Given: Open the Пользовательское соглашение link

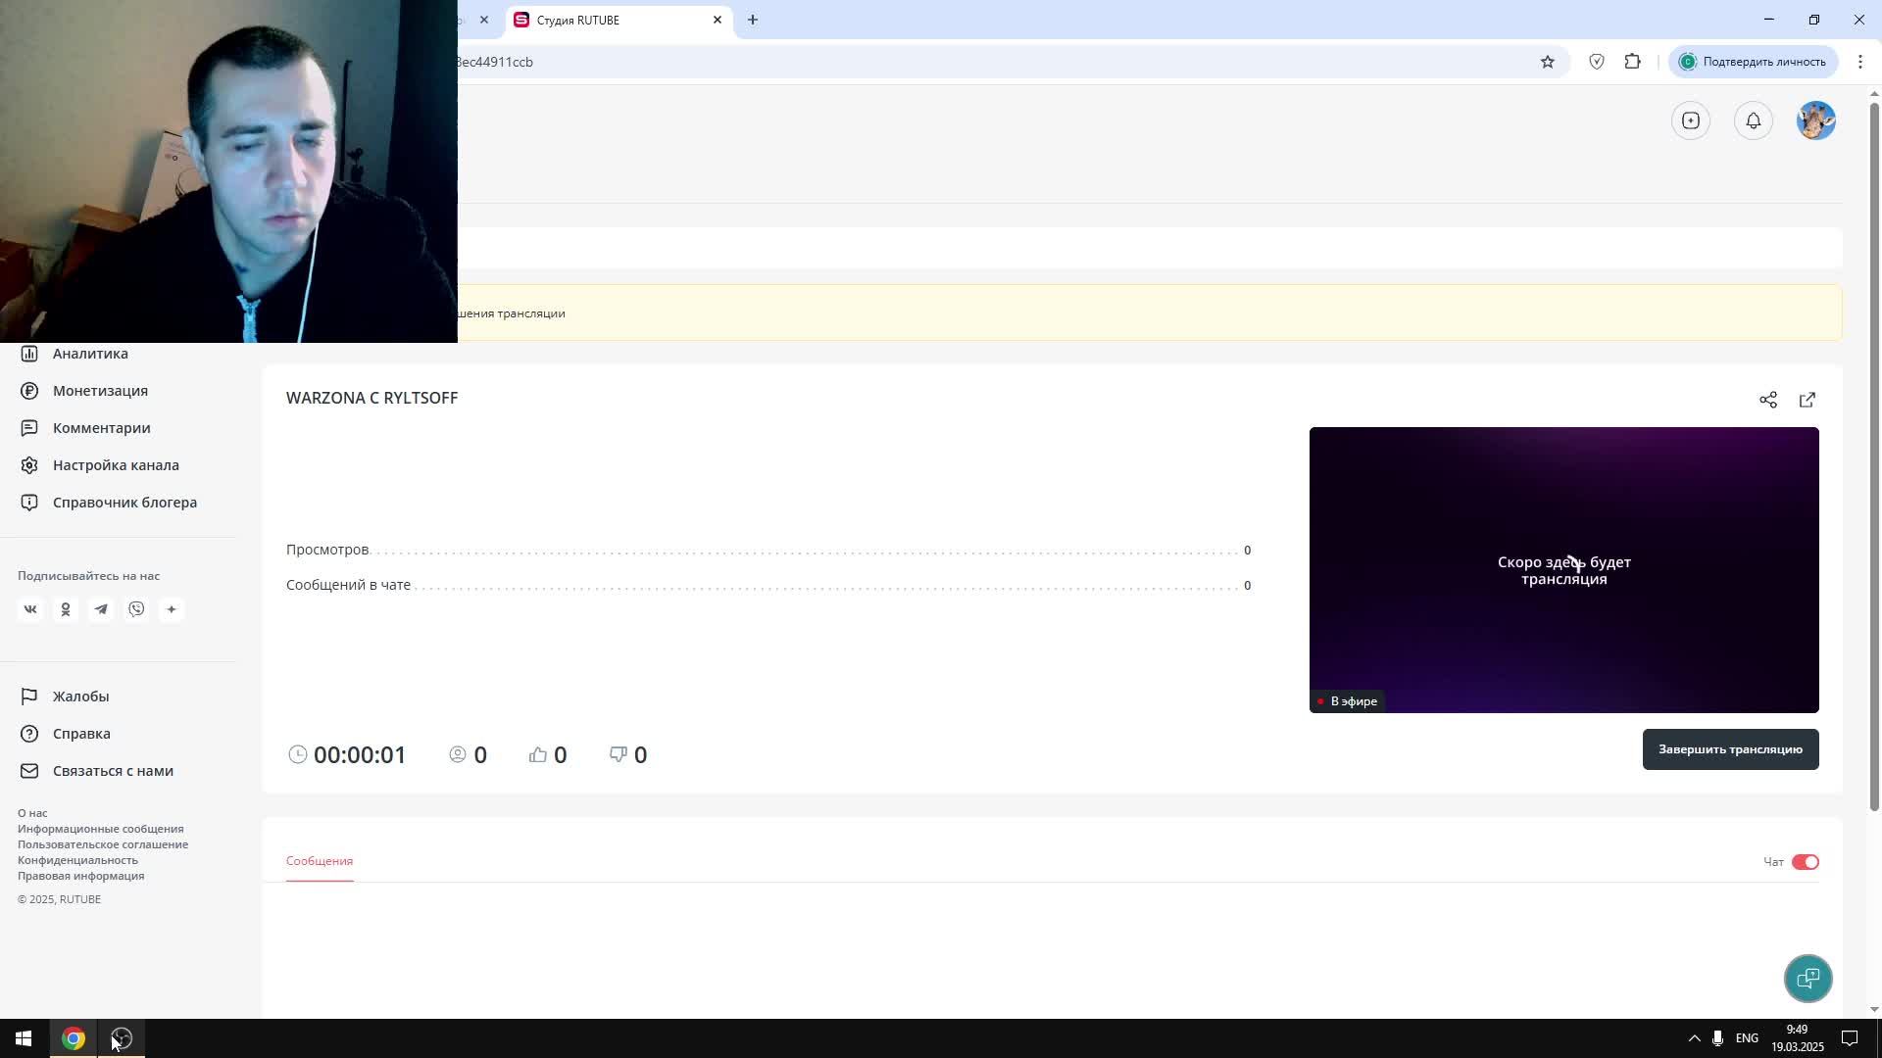Looking at the screenshot, I should pos(103,844).
